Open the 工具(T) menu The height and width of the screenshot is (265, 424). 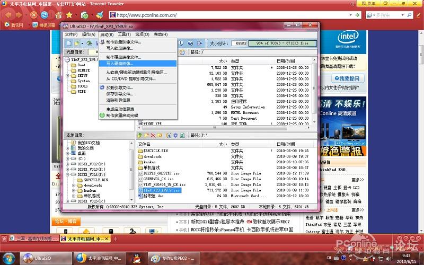(123, 34)
